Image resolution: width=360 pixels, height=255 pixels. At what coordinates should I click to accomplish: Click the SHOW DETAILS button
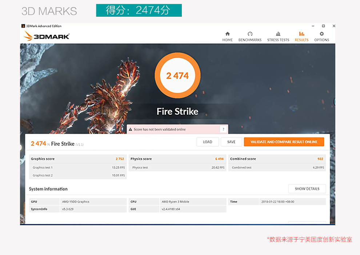click(x=307, y=188)
